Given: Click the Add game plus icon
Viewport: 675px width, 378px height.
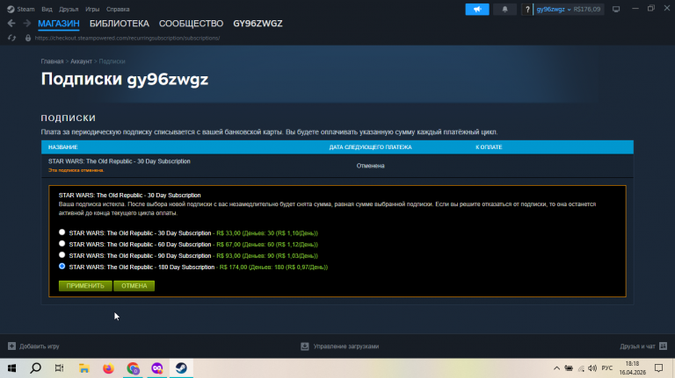Looking at the screenshot, I should click(x=11, y=346).
